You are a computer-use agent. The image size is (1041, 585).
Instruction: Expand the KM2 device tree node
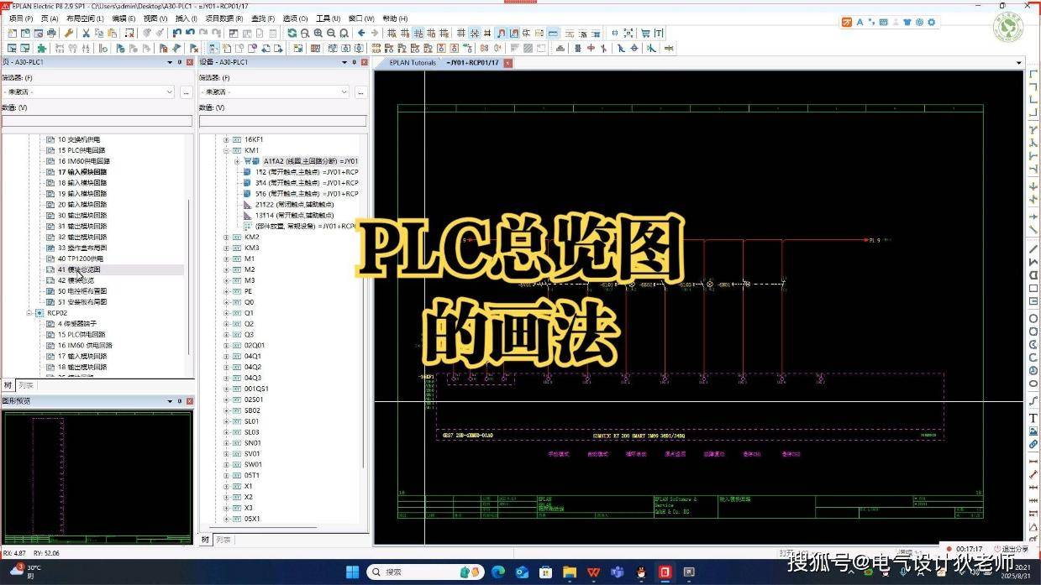[x=226, y=237]
